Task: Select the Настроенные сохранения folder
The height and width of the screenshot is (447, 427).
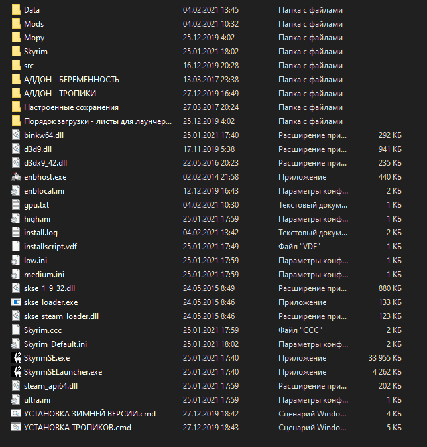Action: (x=71, y=107)
